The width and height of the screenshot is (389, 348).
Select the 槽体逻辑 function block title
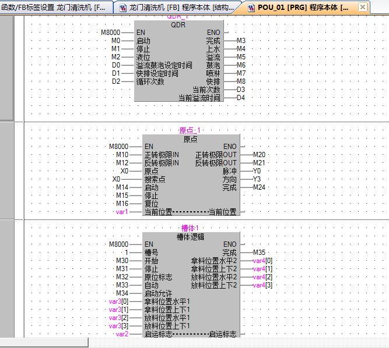(190, 237)
